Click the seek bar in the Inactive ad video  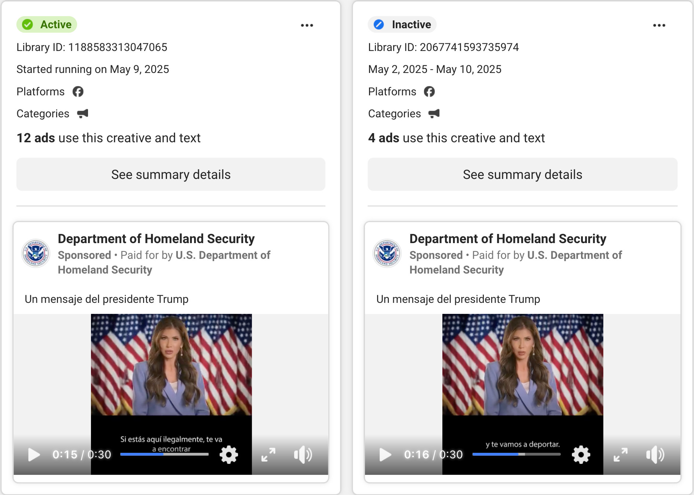pyautogui.click(x=516, y=454)
